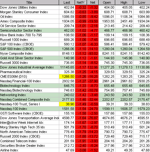Image resolution: width=150 pixels, height=152 pixels.
Task: Click the -3.08 Net% cell for Airline Index
Action: [x=81, y=150]
